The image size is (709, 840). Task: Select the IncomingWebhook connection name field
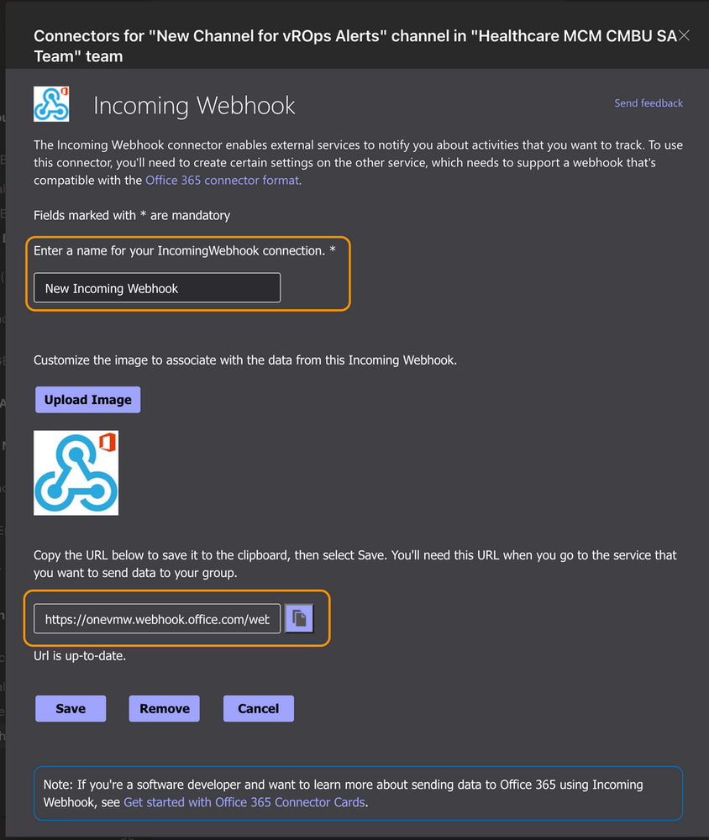click(x=156, y=287)
